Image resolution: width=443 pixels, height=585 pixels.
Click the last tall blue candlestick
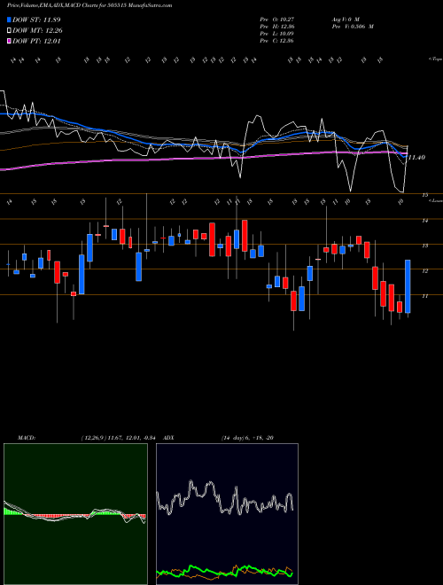click(408, 286)
